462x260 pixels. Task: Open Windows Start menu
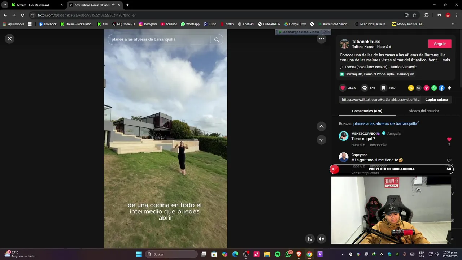139,254
